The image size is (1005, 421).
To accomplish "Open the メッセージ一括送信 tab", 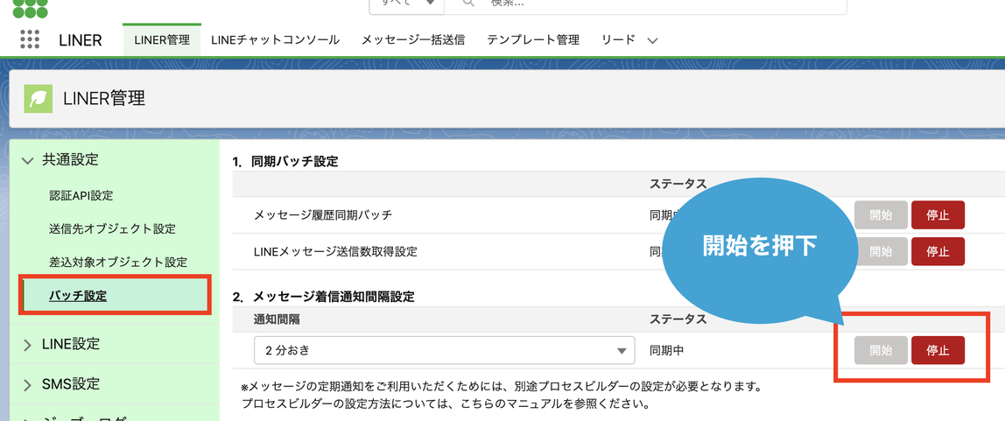I will (413, 39).
